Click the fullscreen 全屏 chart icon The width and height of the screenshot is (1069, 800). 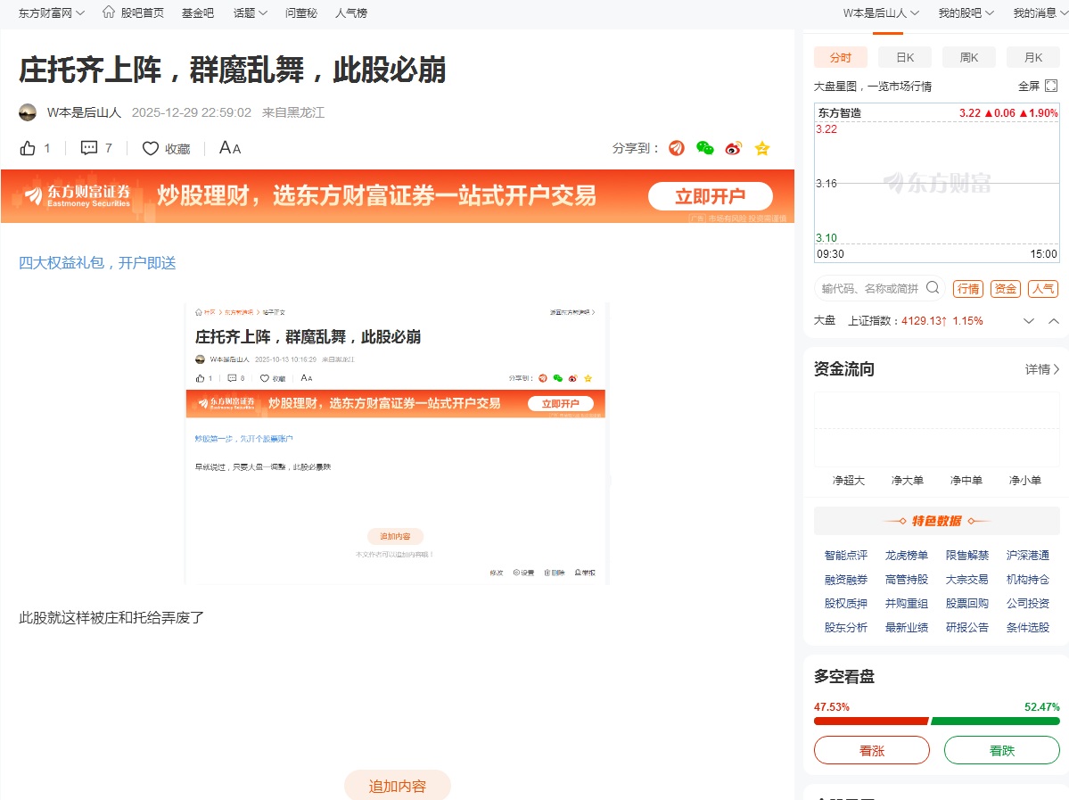[x=1051, y=86]
